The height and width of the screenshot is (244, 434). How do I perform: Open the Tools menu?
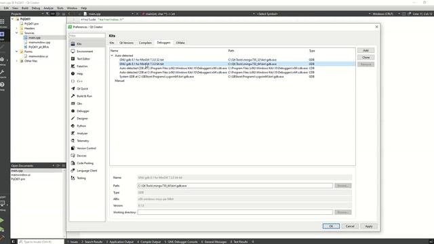point(60,8)
